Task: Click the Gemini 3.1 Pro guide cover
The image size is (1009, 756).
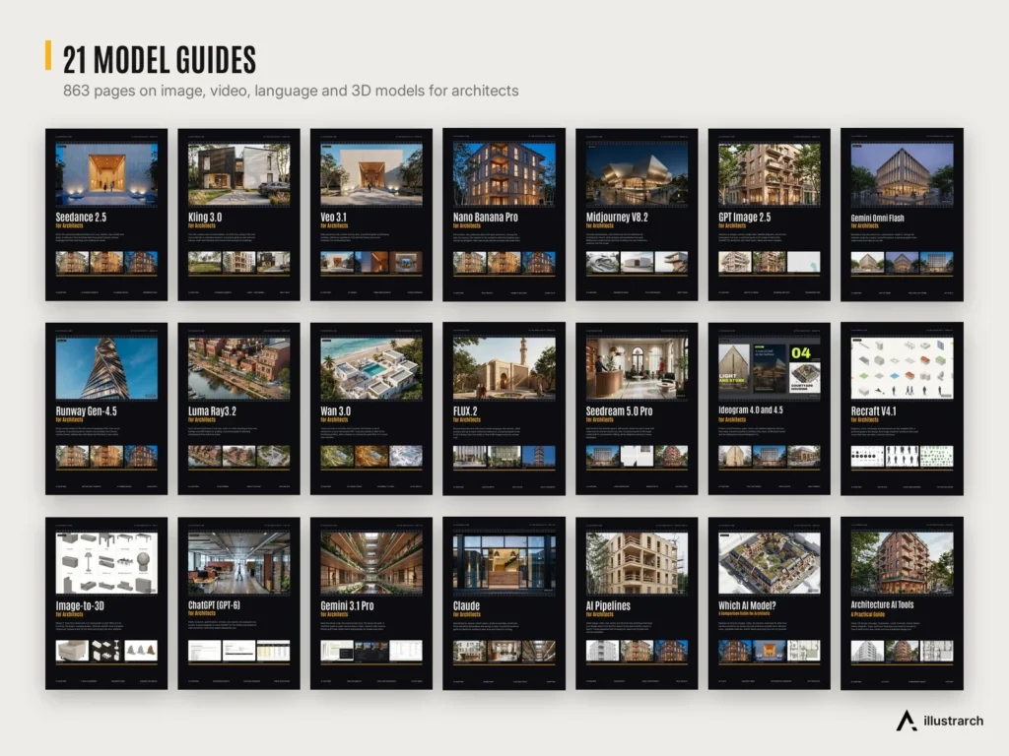Action: coord(371,603)
